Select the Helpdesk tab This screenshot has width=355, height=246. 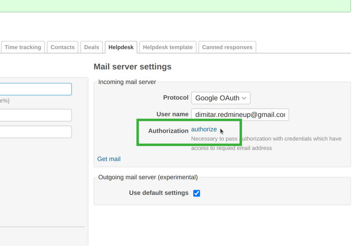[x=121, y=47]
